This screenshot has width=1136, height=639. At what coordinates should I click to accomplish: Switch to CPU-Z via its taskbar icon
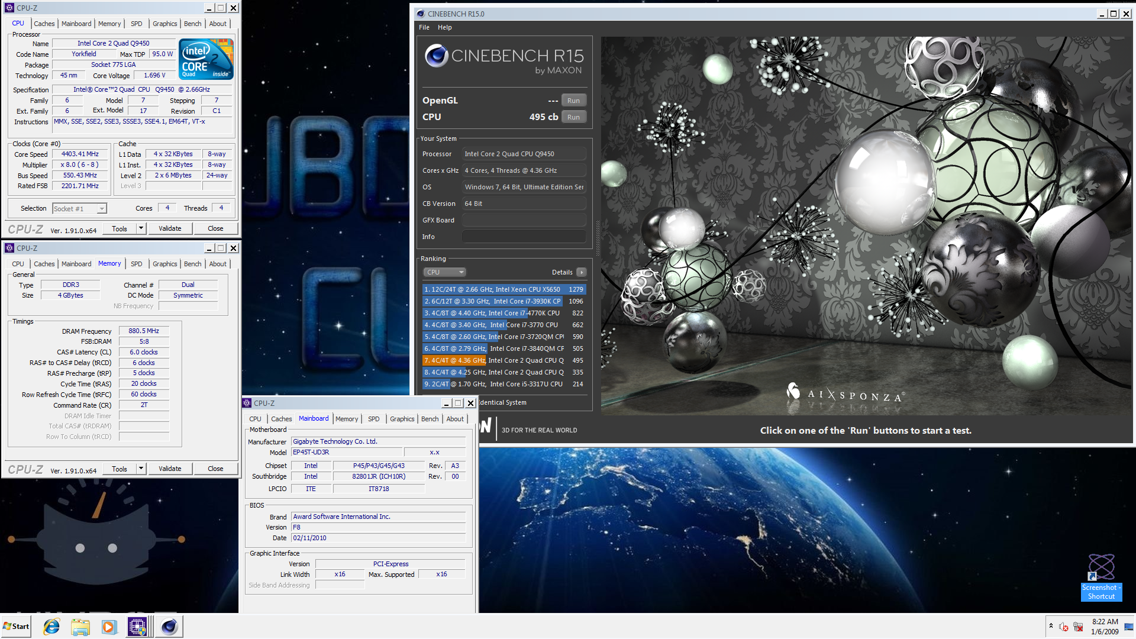[137, 627]
